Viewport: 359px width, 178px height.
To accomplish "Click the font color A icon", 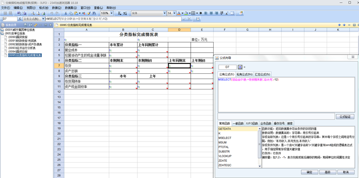I will click(179, 13).
